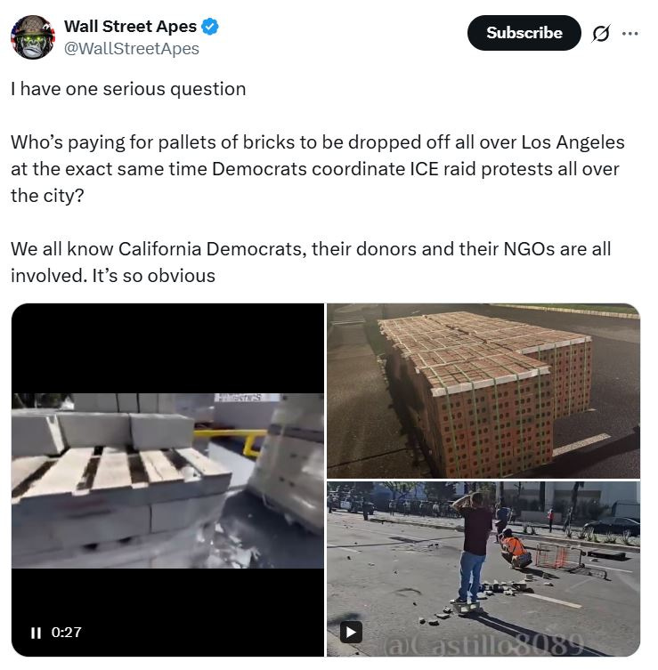Screen dimensions: 658x670
Task: Click the @Castillo8089 watermark
Action: click(x=483, y=643)
